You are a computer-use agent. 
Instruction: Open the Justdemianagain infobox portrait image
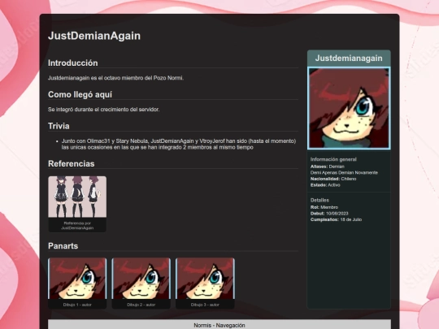pyautogui.click(x=349, y=108)
